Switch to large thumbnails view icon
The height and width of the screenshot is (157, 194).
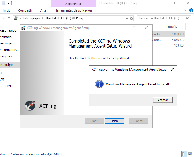190,154
